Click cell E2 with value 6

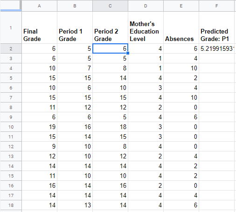181,48
